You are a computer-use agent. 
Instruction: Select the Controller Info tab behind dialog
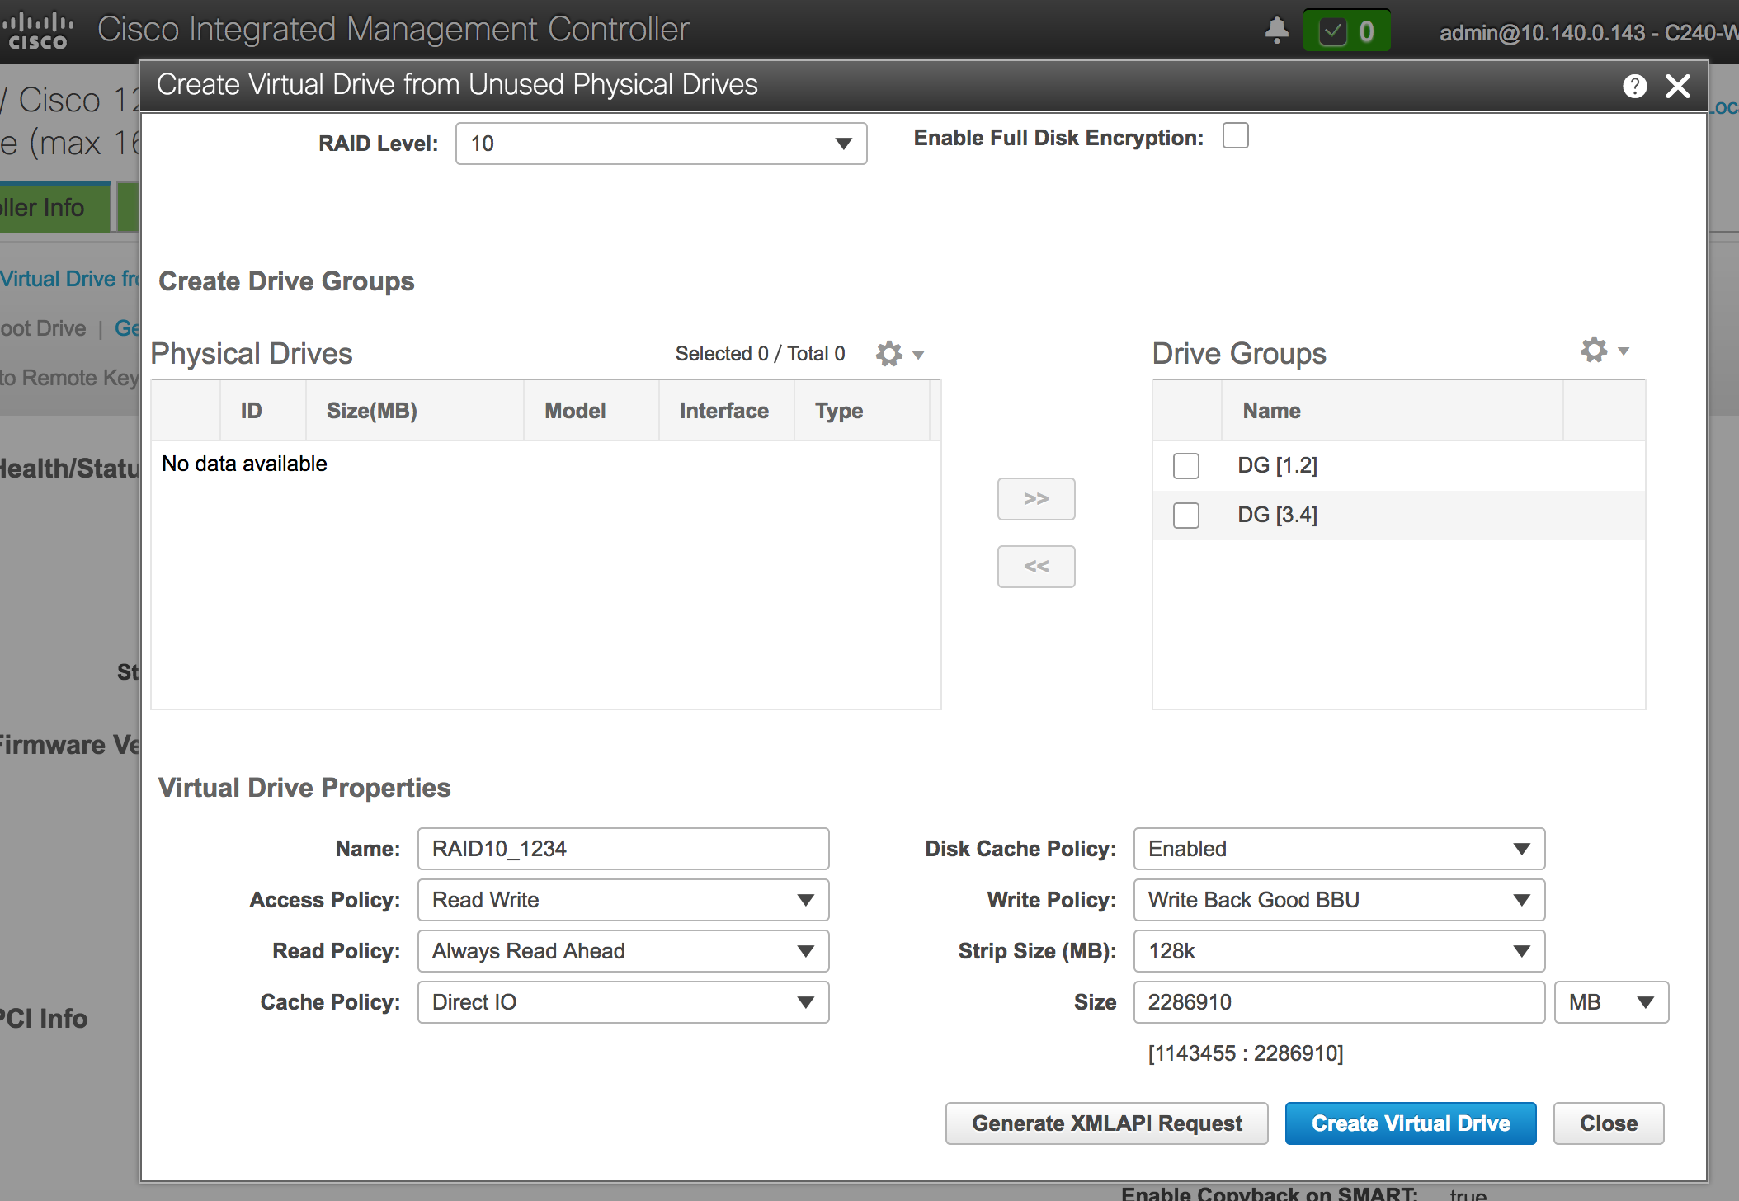click(54, 208)
